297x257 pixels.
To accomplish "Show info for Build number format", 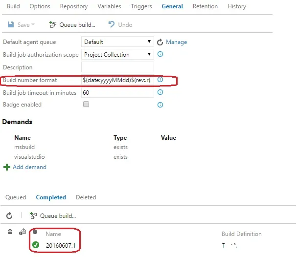I will [160, 80].
